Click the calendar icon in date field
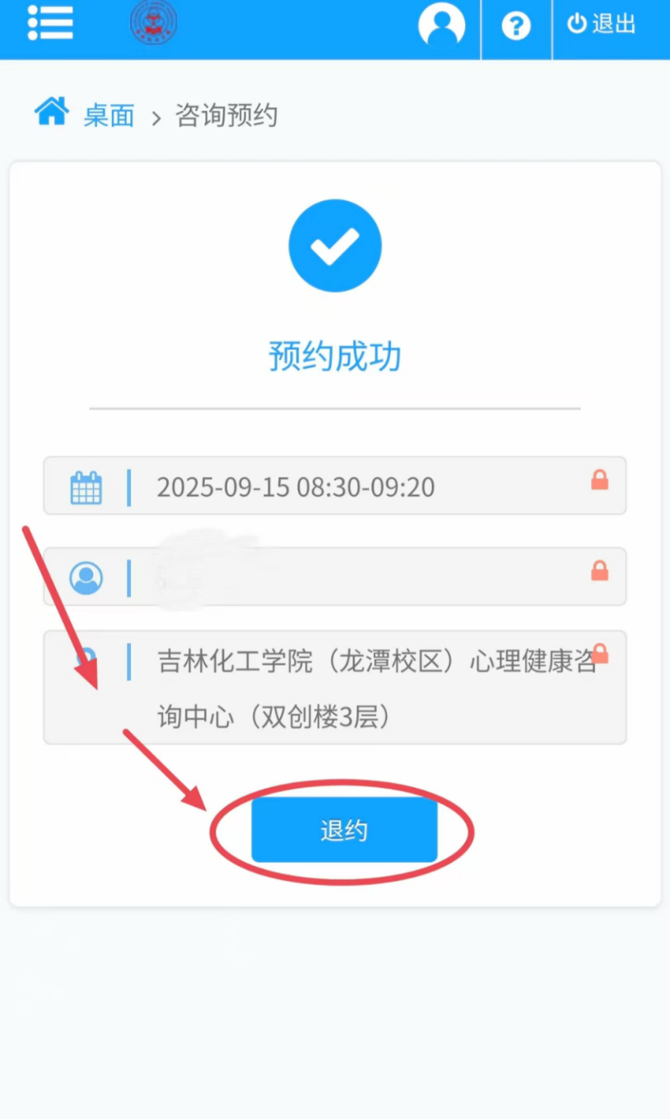This screenshot has height=1119, width=670. 86,488
